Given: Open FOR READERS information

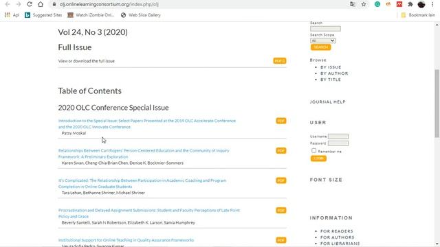Looking at the screenshot, I should click(337, 231).
